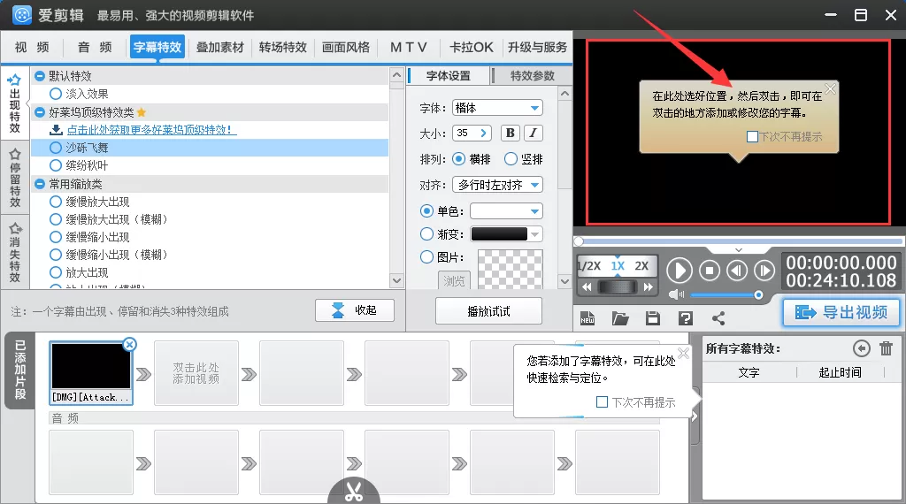Click the New project icon
906x504 pixels.
[587, 318]
